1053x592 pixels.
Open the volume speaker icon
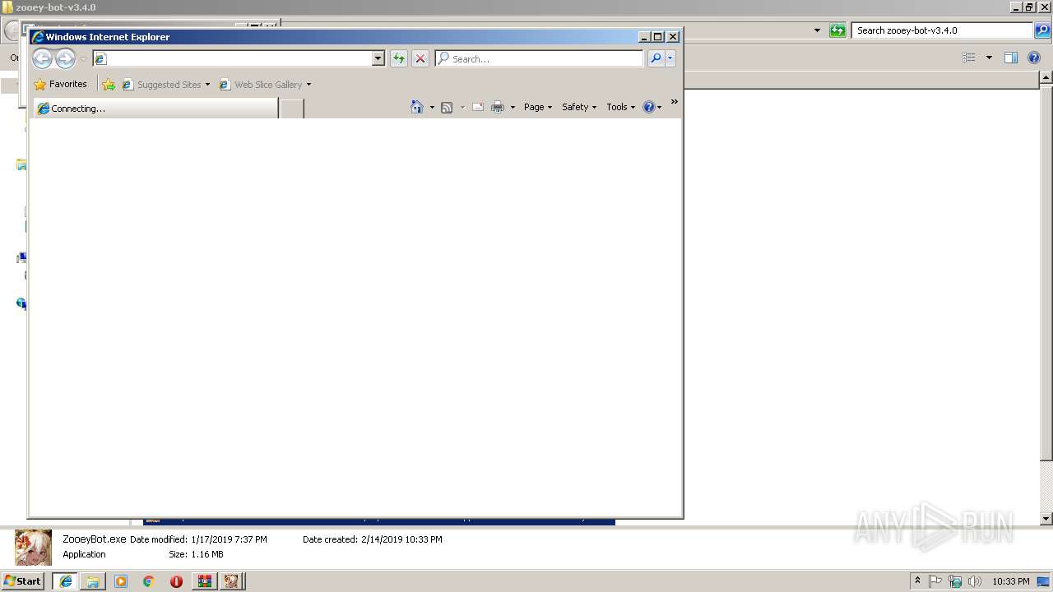[x=974, y=581]
